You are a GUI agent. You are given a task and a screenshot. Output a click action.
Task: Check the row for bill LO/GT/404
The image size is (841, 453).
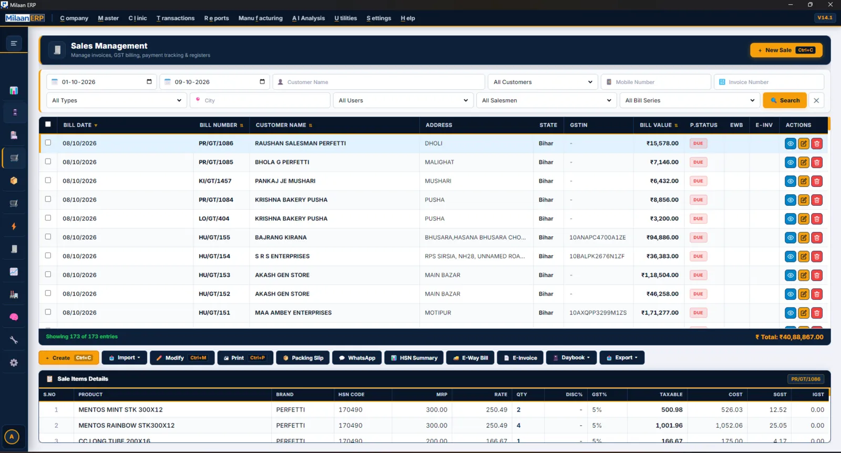tap(48, 218)
